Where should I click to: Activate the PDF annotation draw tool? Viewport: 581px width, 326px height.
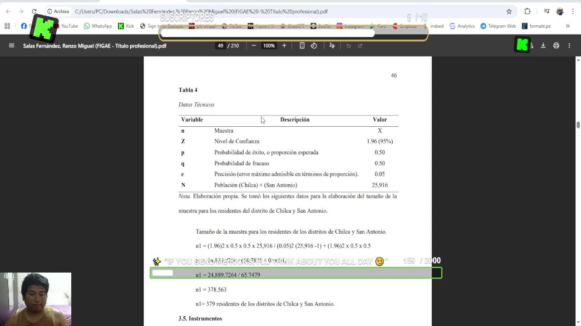[332, 46]
